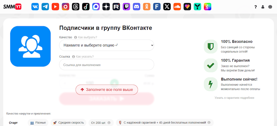Click the SMMYT logo
The image size is (277, 126).
tap(12, 7)
